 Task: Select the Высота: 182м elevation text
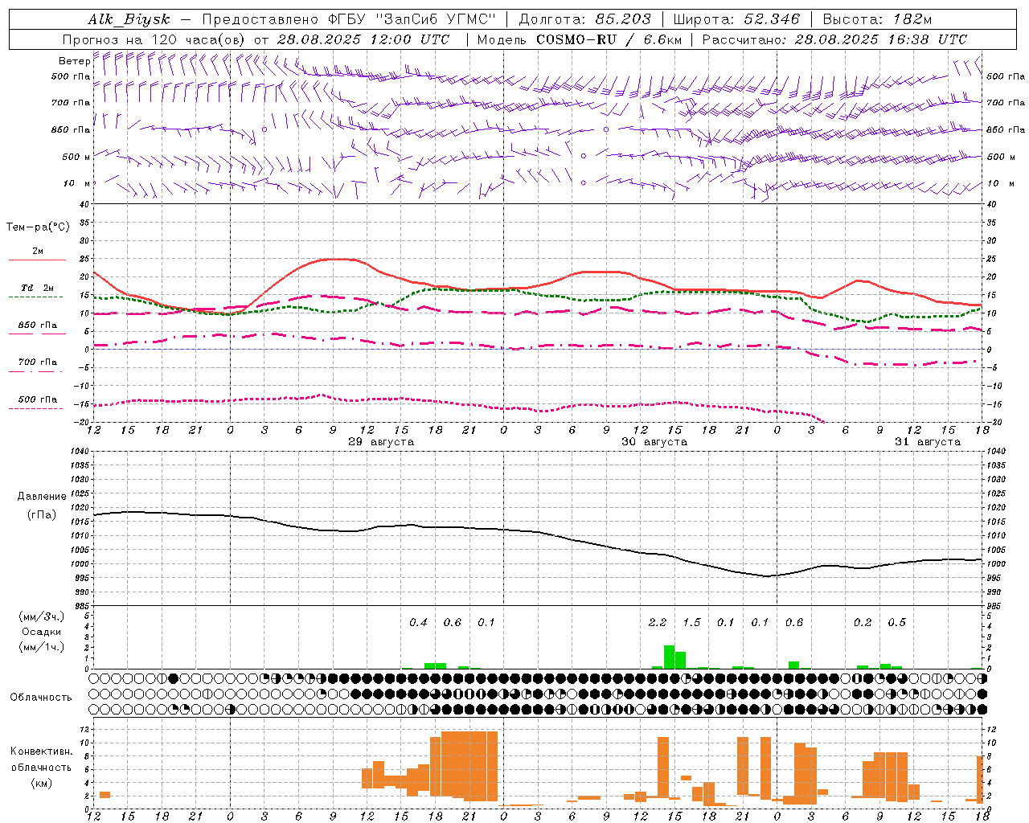(877, 19)
